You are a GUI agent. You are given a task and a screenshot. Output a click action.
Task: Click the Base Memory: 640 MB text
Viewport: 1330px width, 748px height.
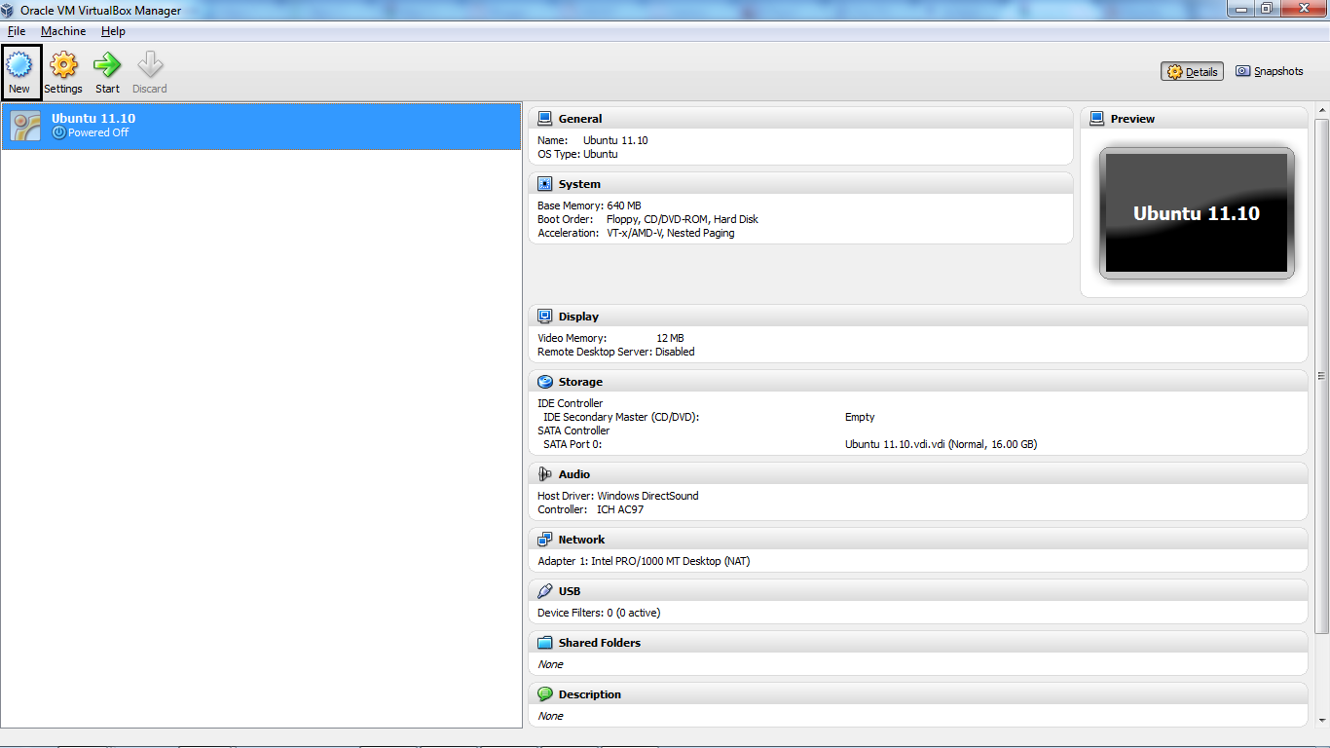click(x=589, y=206)
